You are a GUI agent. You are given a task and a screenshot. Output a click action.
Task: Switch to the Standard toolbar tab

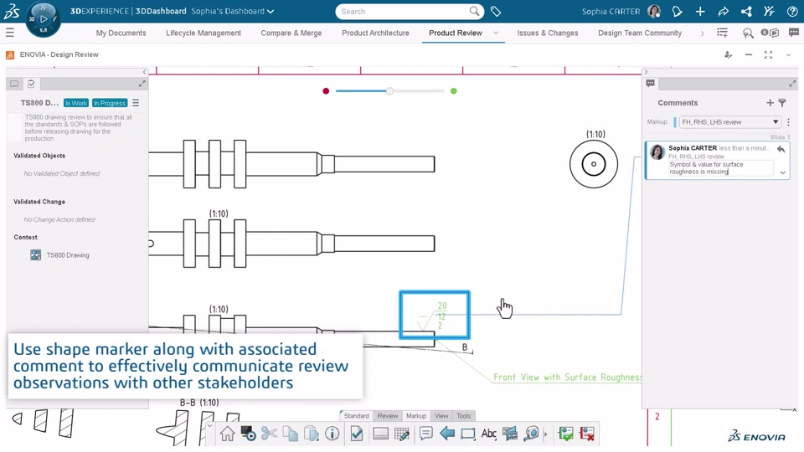(357, 416)
